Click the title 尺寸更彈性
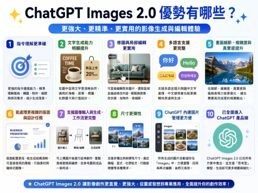The height and width of the screenshot is (193, 258). [131, 114]
